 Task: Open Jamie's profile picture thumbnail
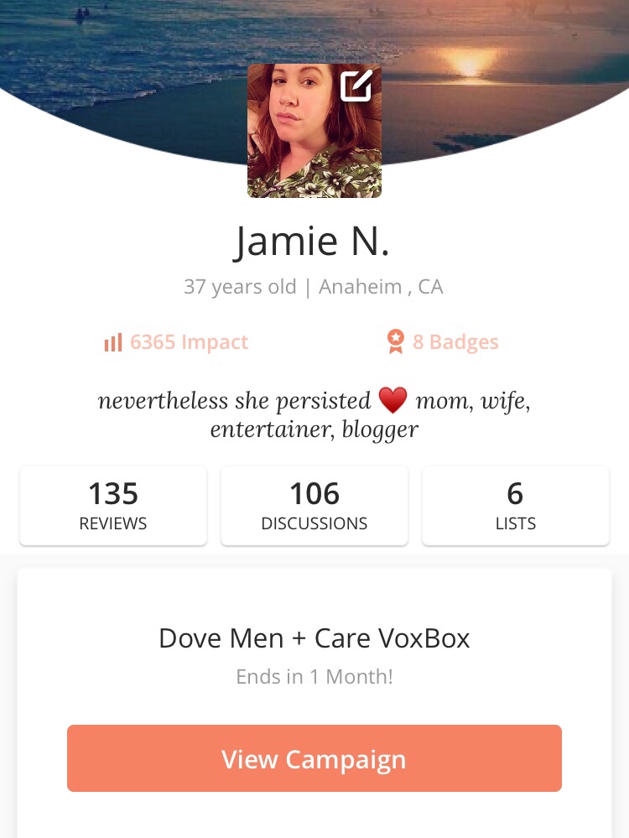[314, 131]
